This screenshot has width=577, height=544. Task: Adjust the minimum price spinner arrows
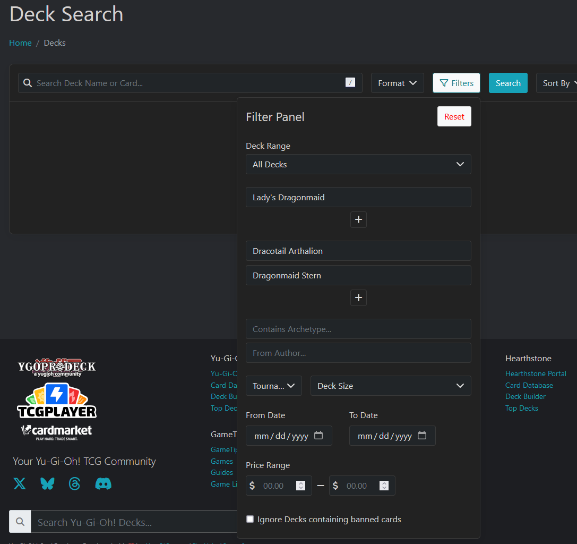(x=300, y=486)
